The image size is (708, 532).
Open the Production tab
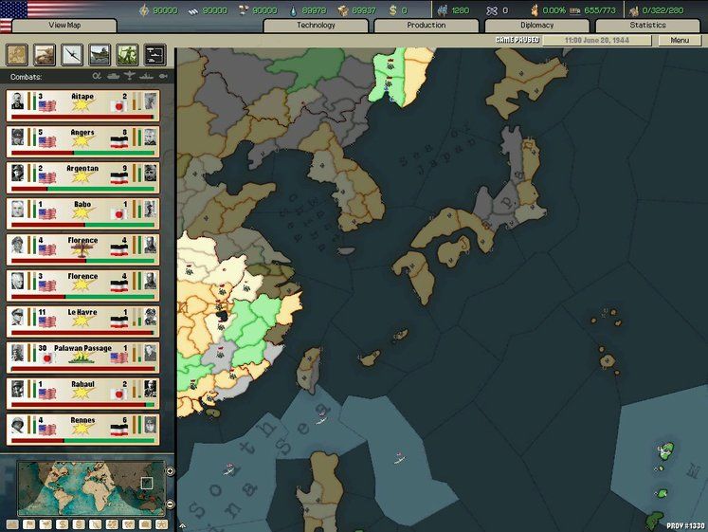tap(427, 26)
